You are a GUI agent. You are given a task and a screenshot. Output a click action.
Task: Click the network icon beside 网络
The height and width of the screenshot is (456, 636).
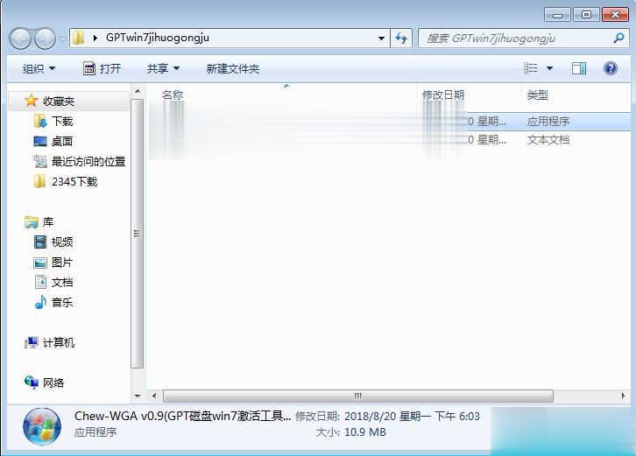[32, 382]
